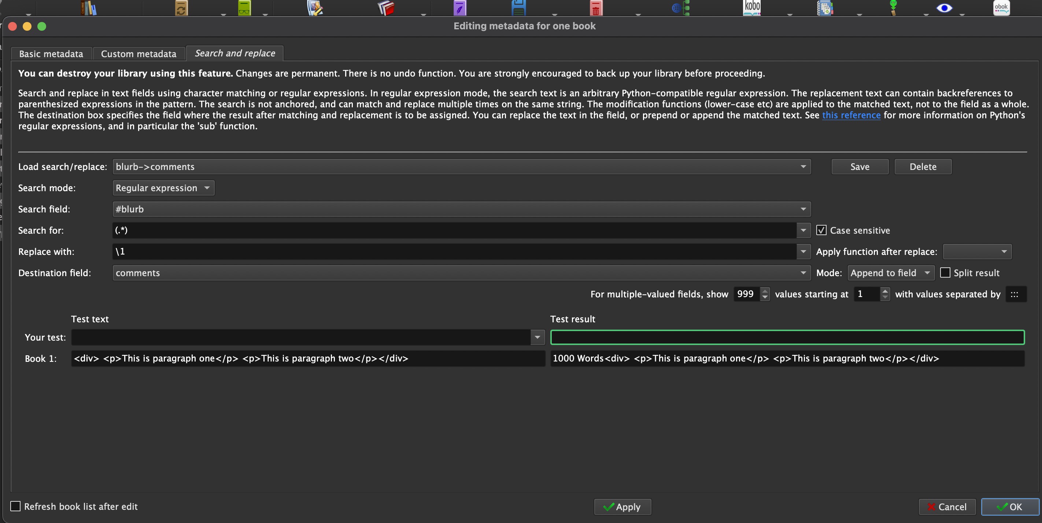Click the calibre library books icon
This screenshot has width=1042, height=523.
point(89,8)
